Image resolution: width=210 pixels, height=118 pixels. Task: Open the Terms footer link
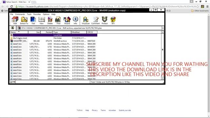point(103,110)
